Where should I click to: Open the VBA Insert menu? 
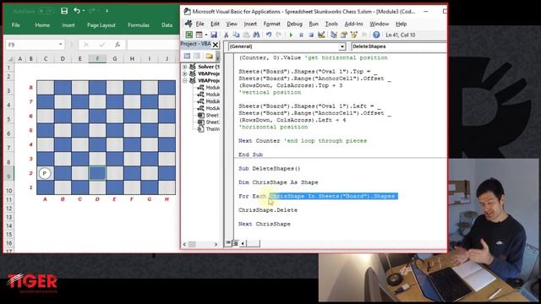point(250,24)
